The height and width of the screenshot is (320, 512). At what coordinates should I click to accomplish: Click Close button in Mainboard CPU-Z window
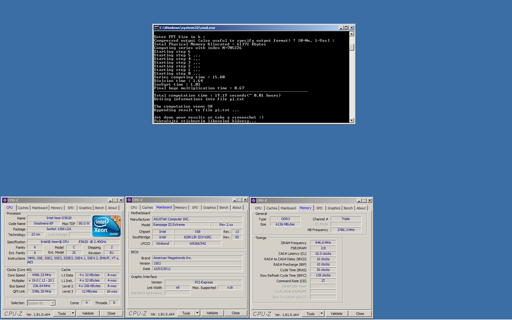coord(236,313)
